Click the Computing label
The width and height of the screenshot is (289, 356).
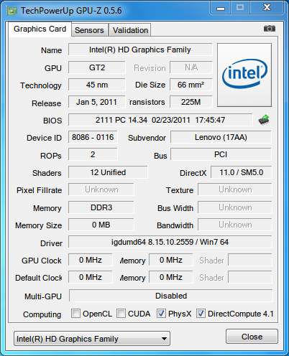point(42,314)
